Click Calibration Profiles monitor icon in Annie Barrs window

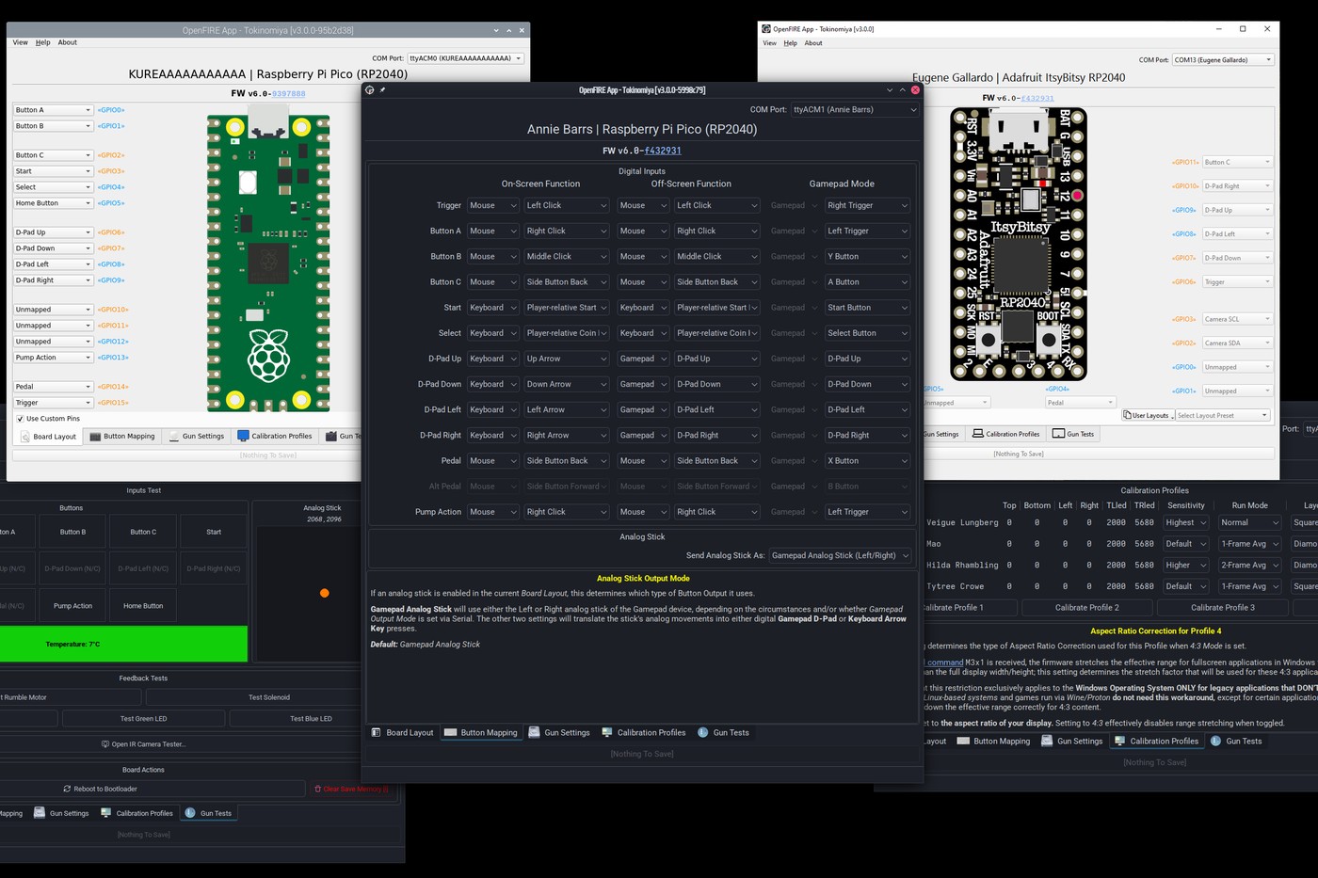pyautogui.click(x=607, y=732)
